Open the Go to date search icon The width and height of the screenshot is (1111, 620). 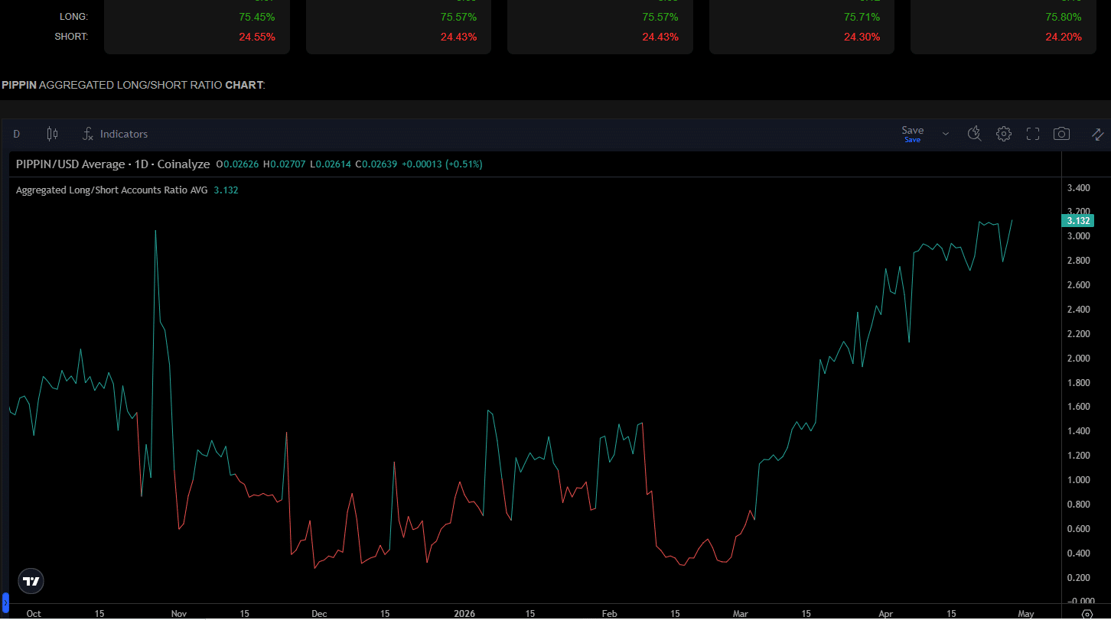tap(974, 134)
